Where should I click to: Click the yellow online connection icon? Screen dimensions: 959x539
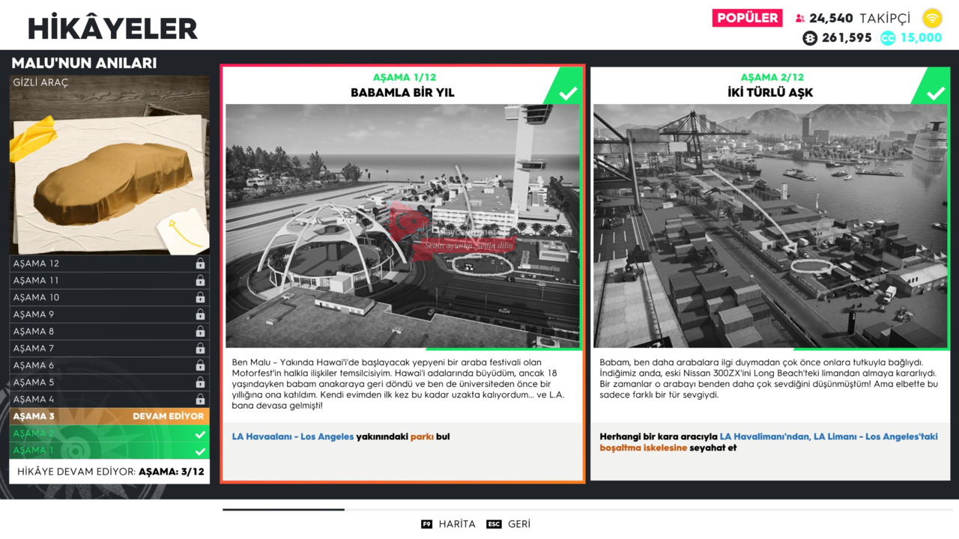(932, 18)
